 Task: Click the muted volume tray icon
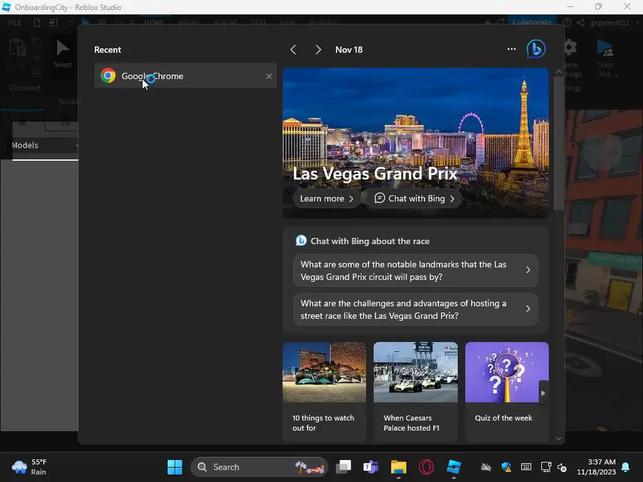tap(562, 467)
